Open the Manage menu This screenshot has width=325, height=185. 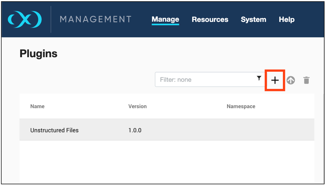pyautogui.click(x=165, y=20)
